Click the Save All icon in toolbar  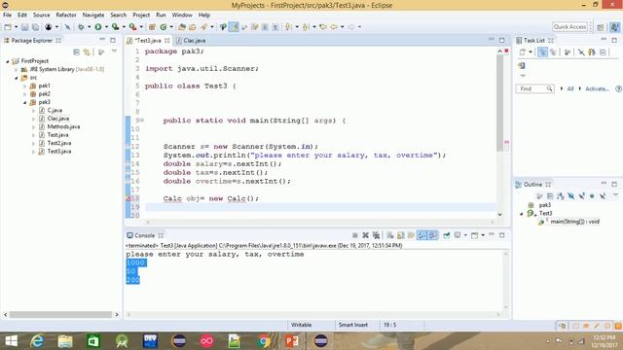point(35,27)
